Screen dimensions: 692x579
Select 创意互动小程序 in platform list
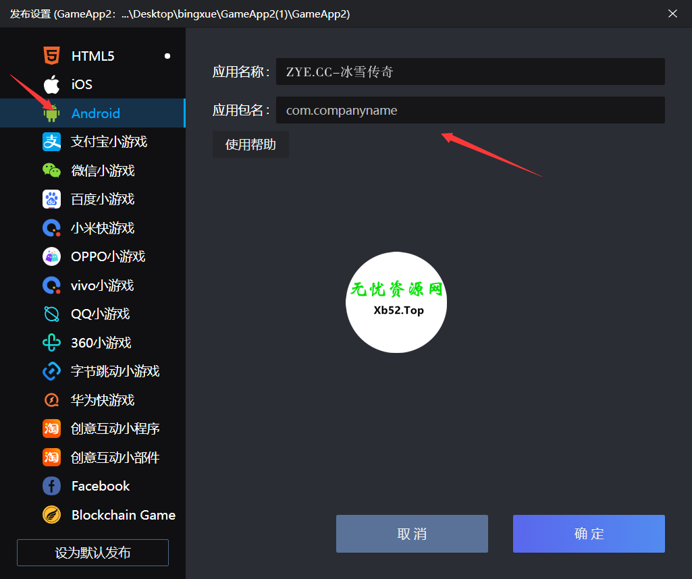tap(92, 429)
